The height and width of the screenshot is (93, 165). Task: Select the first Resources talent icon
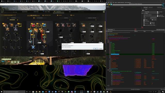tap(5, 25)
